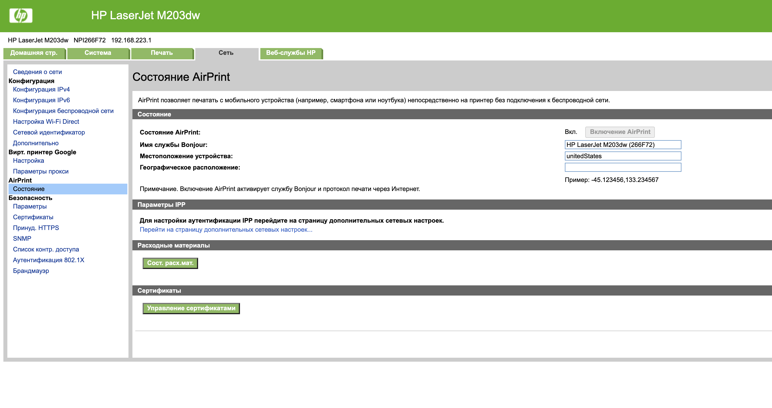Focus the geographic location field
This screenshot has height=408, width=772.
(x=623, y=168)
